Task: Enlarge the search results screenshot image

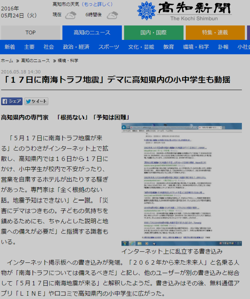Action: [181, 184]
